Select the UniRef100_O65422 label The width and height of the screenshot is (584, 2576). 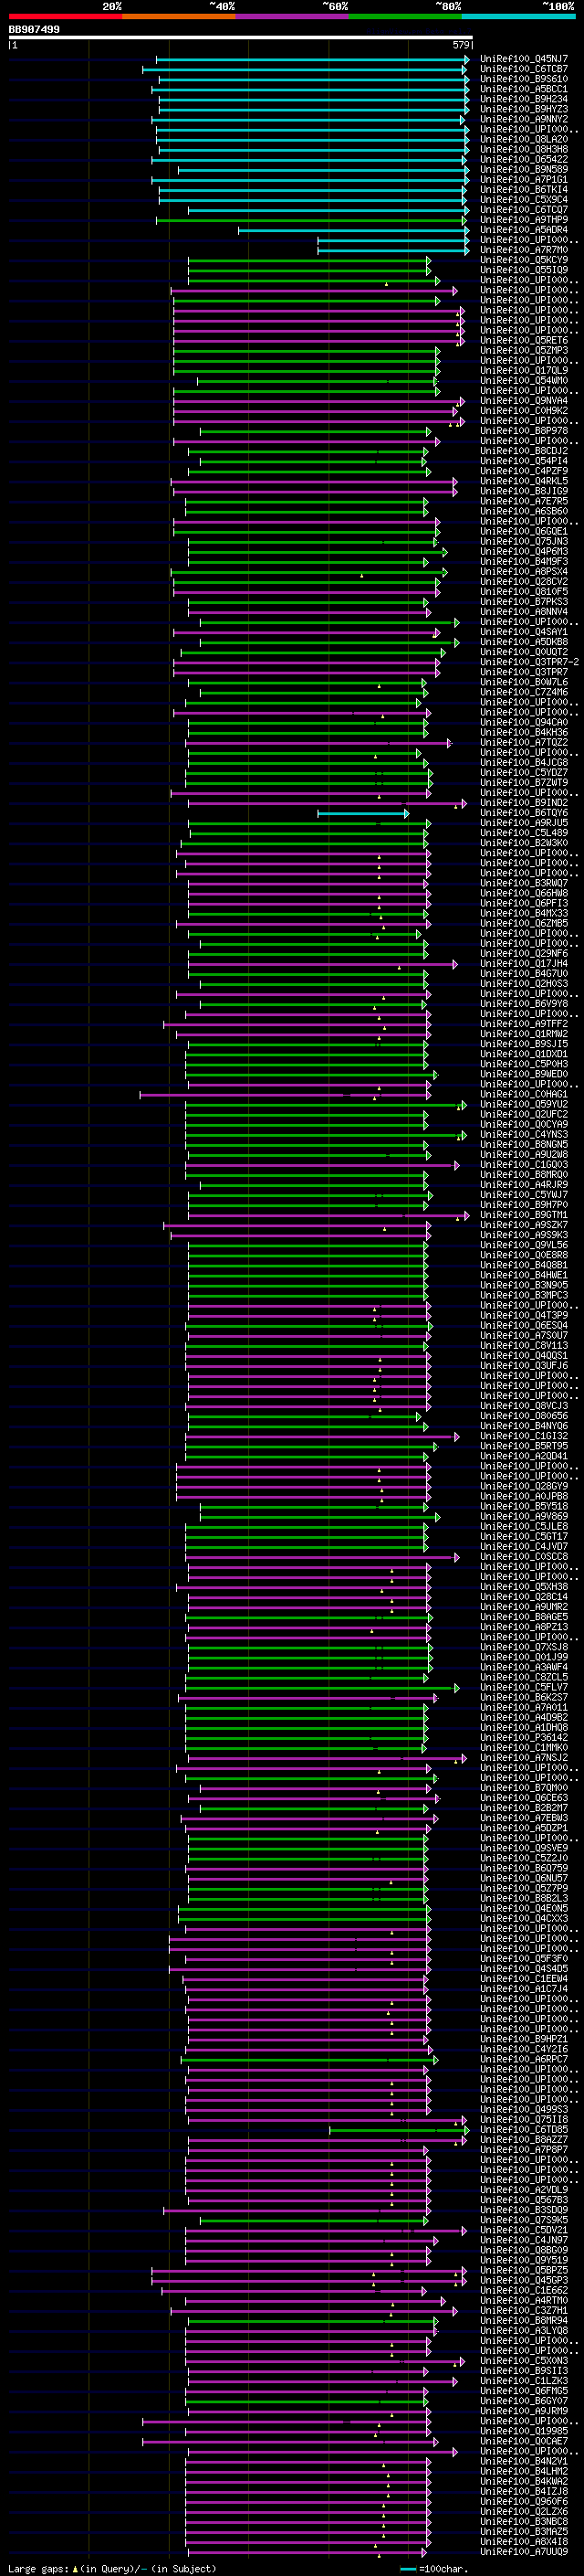[524, 159]
